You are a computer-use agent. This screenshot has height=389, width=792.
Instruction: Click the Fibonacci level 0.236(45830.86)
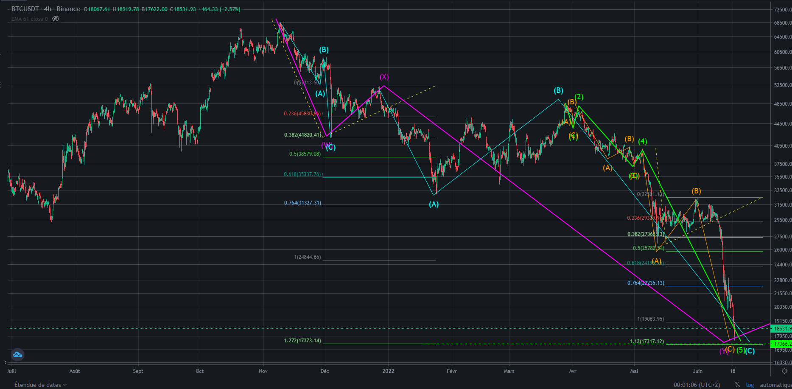[302, 114]
